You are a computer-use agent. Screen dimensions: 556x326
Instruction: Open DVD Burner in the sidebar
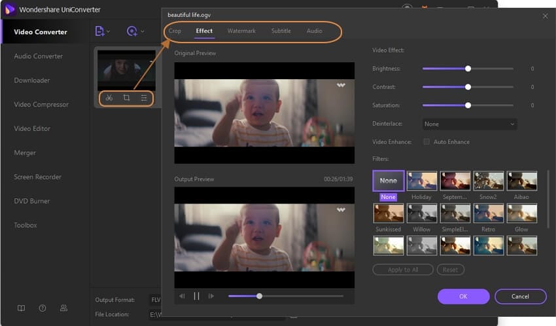pyautogui.click(x=32, y=201)
